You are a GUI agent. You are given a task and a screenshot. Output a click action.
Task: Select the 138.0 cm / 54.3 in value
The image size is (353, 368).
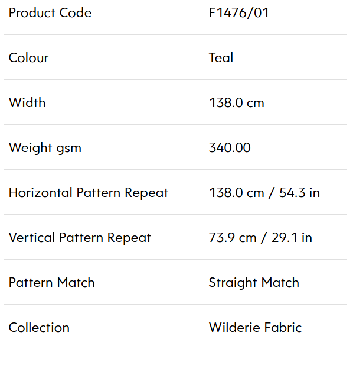(264, 193)
